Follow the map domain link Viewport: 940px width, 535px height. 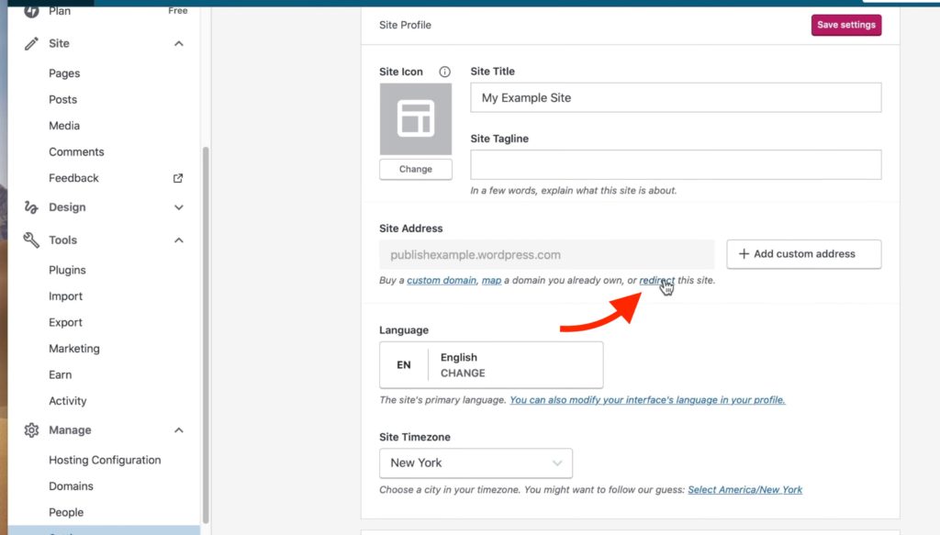pos(492,281)
